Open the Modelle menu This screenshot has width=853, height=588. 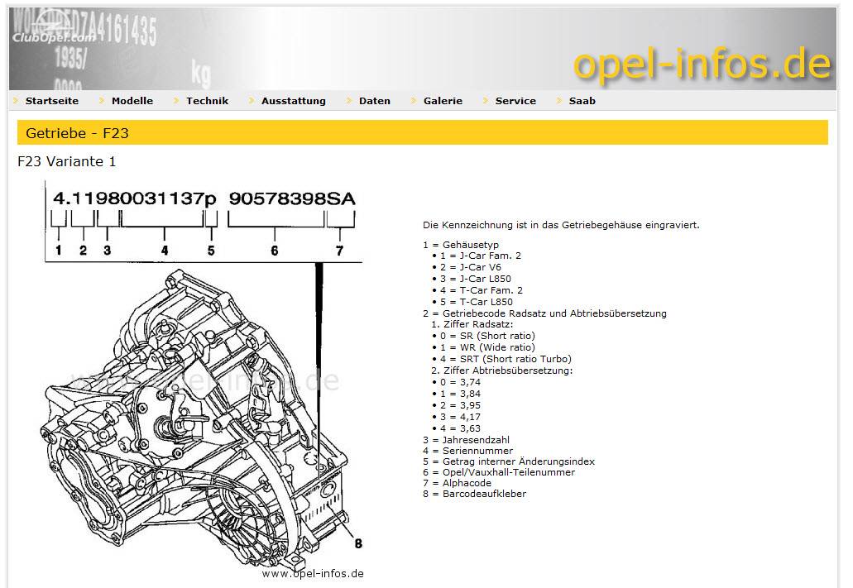[132, 101]
